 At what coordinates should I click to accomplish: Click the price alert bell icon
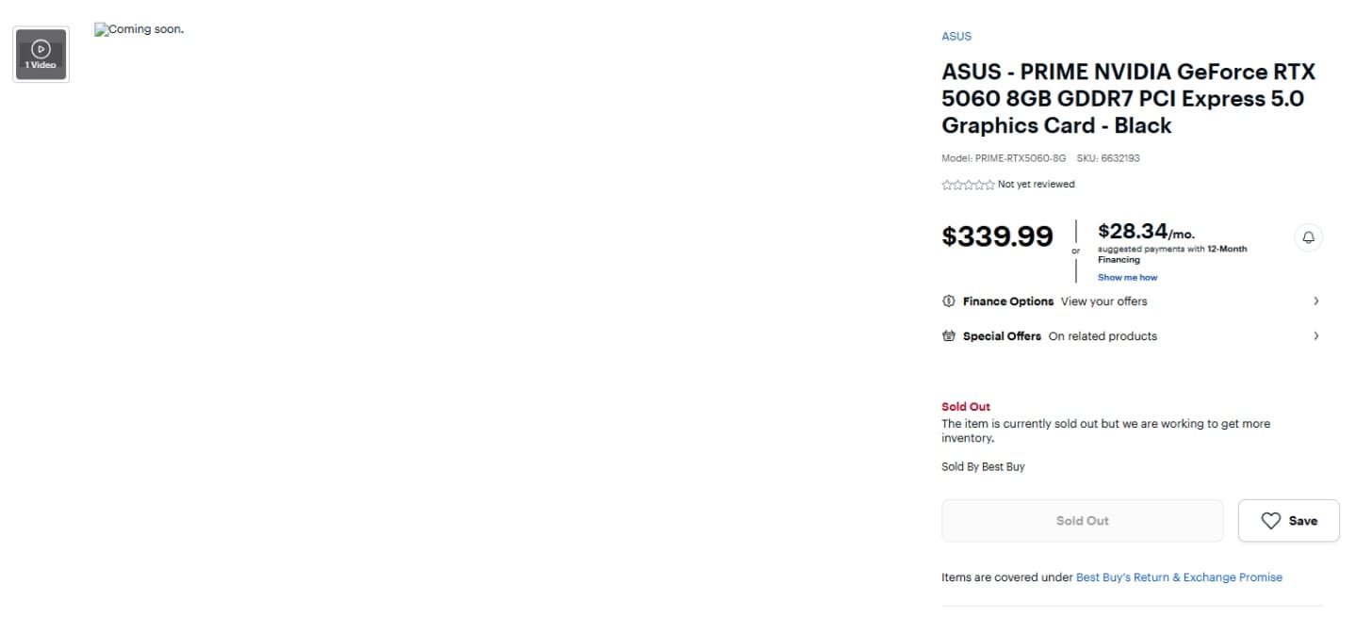(1308, 237)
